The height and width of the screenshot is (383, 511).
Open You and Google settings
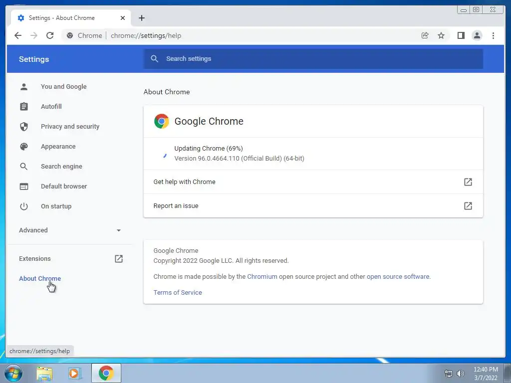coord(63,87)
